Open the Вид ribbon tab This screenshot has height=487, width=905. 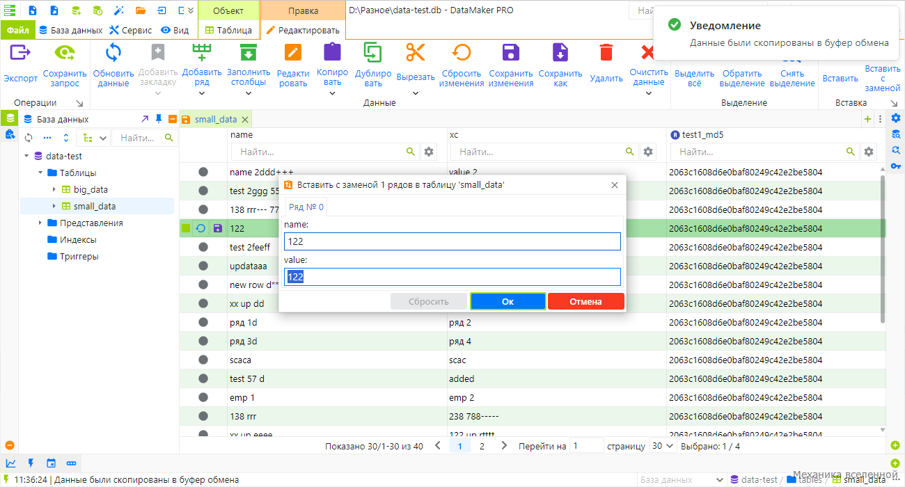pos(175,30)
